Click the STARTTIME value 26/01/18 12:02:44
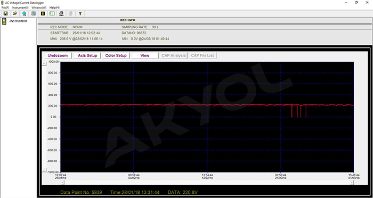 pos(86,33)
